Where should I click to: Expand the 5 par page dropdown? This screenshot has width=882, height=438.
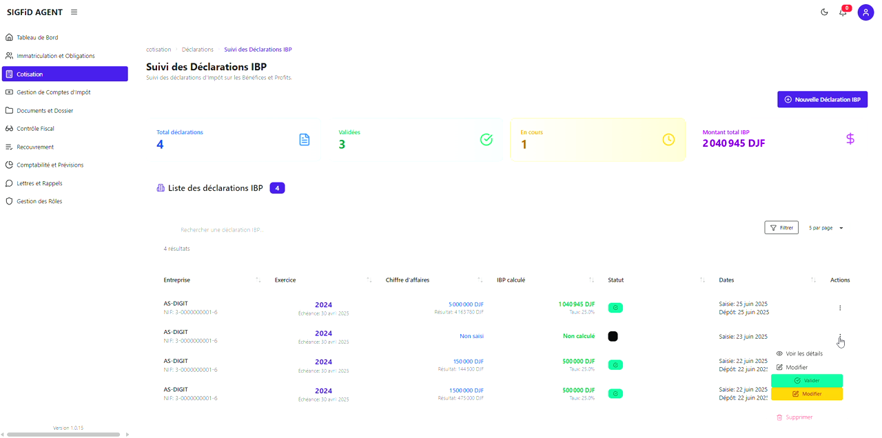point(825,228)
